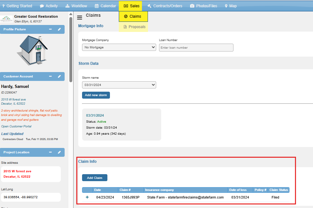Open the Calendar tab
The height and width of the screenshot is (208, 313).
(x=105, y=6)
